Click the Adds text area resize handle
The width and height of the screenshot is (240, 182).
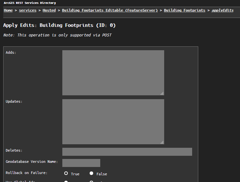(162, 93)
